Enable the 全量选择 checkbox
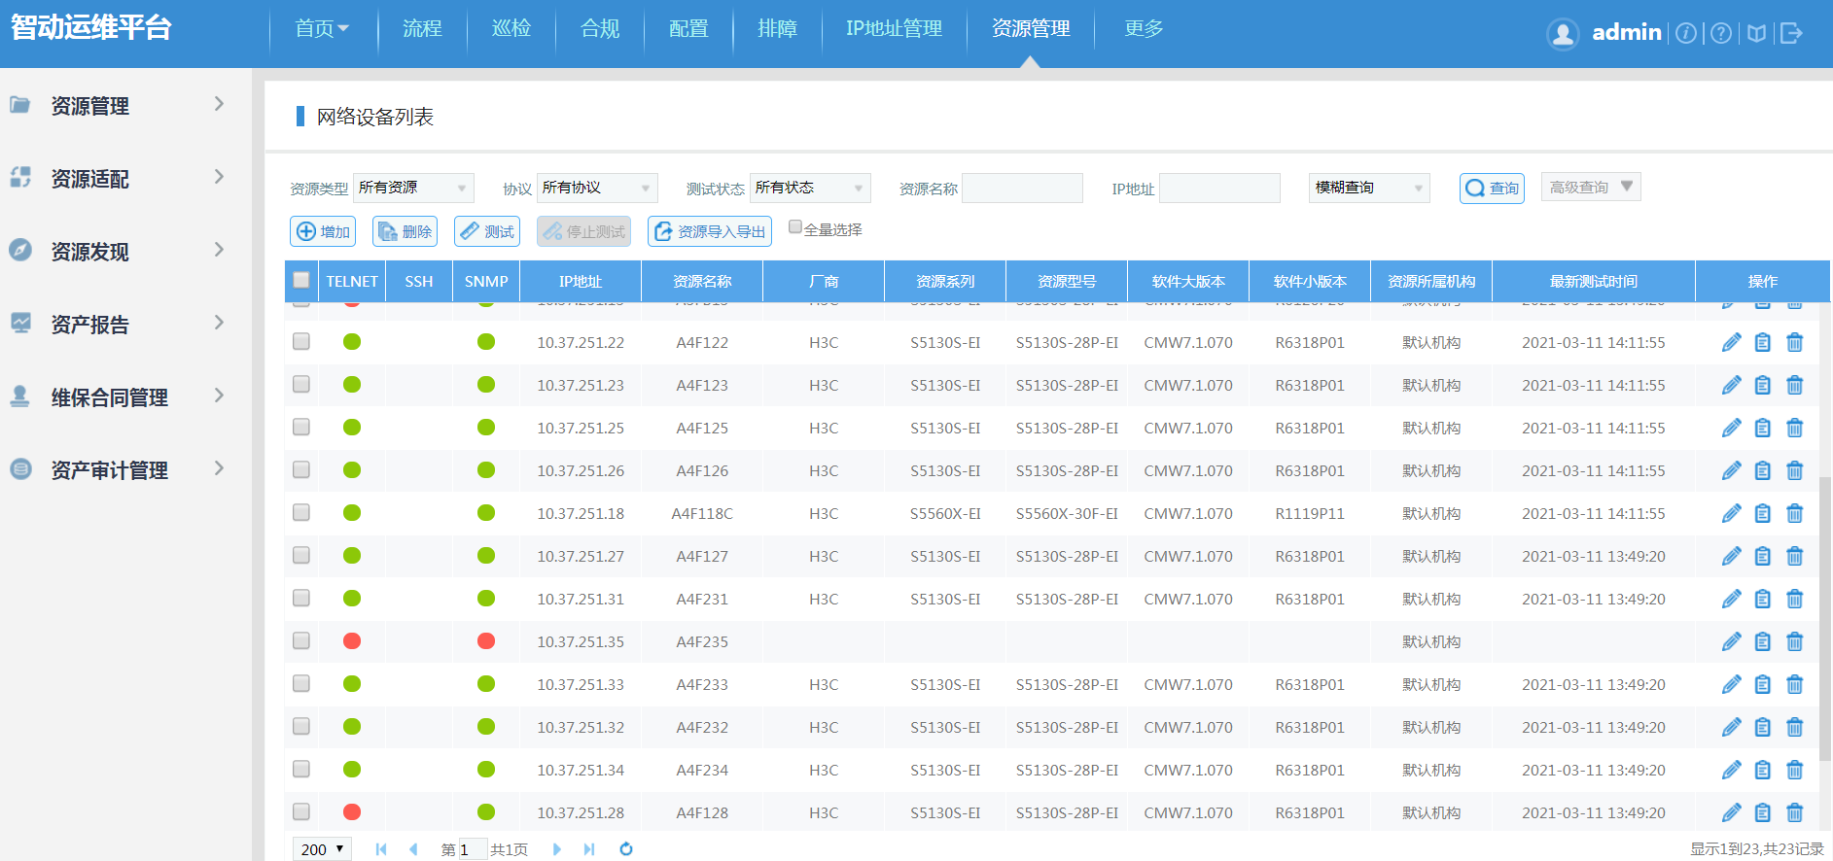This screenshot has height=861, width=1833. 795,227
